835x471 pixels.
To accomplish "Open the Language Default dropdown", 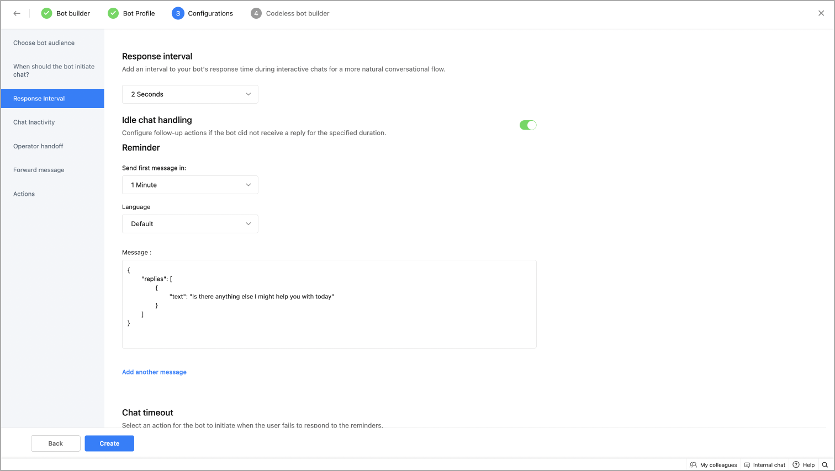I will point(190,224).
